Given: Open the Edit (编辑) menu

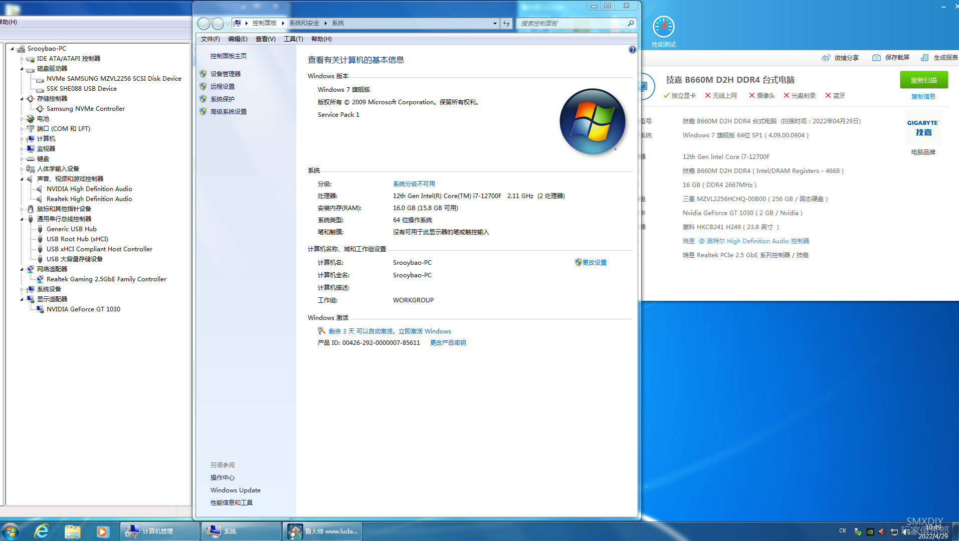Looking at the screenshot, I should click(x=238, y=39).
